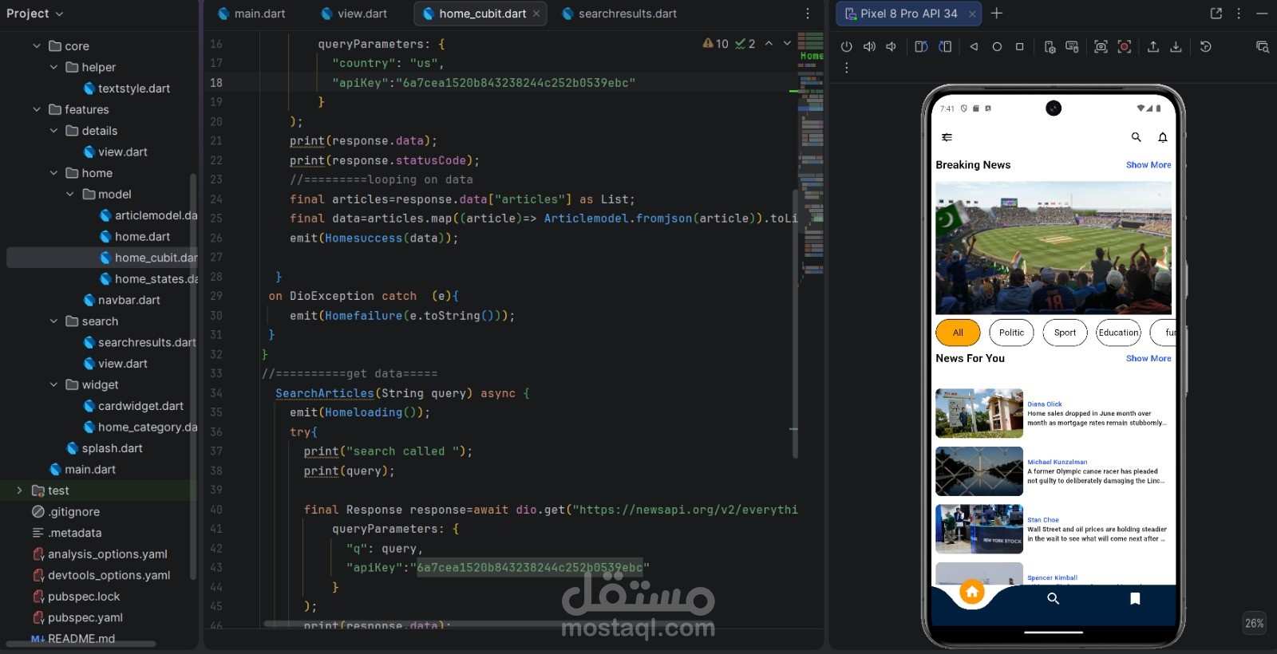Open the Layout Inspector icon at the toolbar's right end
Viewport: 1277px width, 654px height.
click(1262, 47)
